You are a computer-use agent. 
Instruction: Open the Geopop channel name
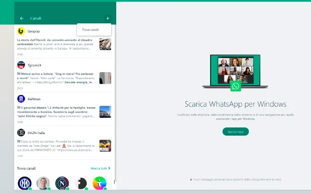(34, 31)
